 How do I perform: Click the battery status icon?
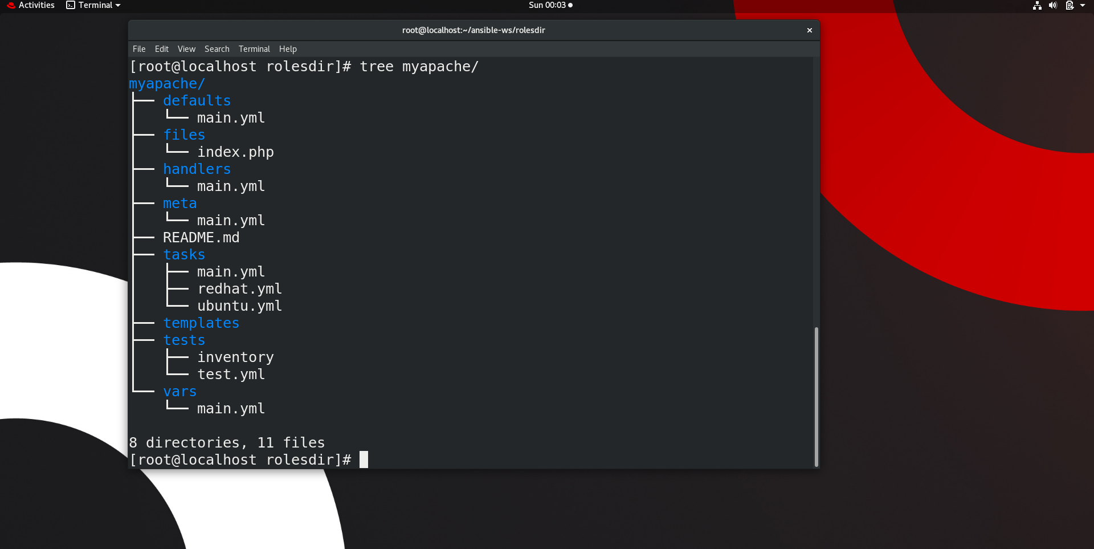[1069, 5]
